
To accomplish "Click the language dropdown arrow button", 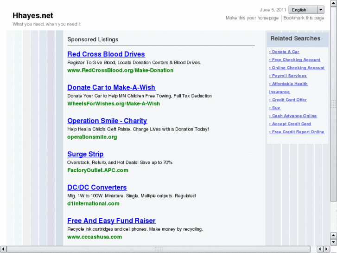I will 321,10.
